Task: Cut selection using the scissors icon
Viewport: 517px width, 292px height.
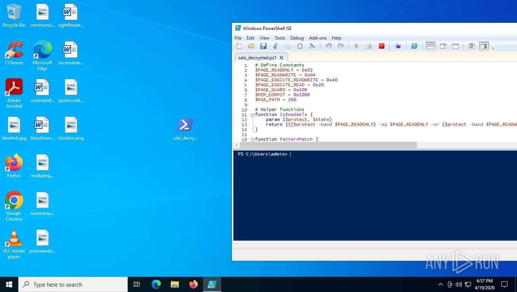Action: (x=275, y=46)
